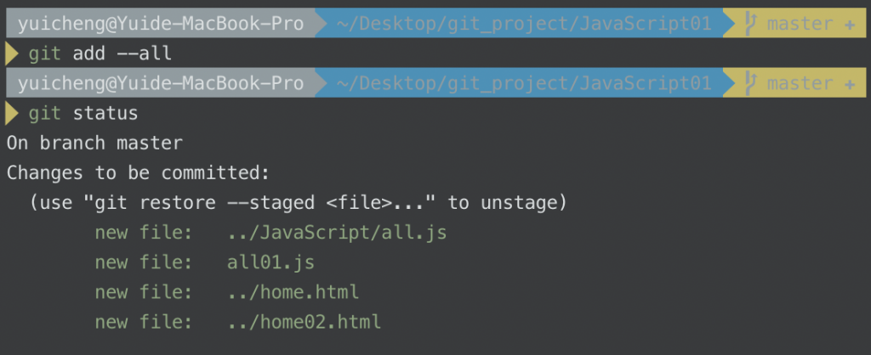This screenshot has height=355, width=871.
Task: Click the "On branch master" output line
Action: (x=94, y=144)
